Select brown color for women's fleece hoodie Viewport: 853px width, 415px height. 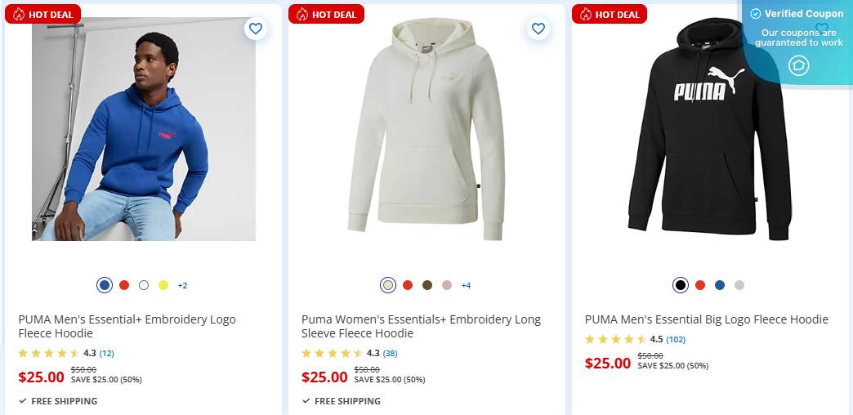pyautogui.click(x=427, y=285)
